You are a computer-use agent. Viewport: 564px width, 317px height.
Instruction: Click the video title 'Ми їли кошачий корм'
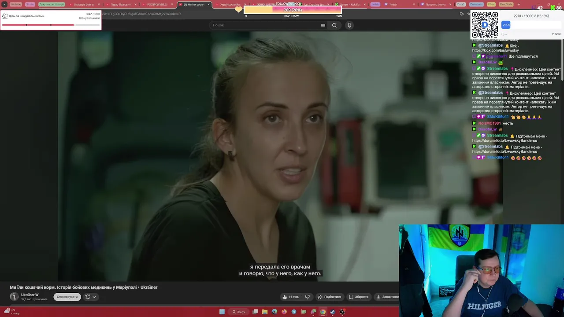click(84, 287)
